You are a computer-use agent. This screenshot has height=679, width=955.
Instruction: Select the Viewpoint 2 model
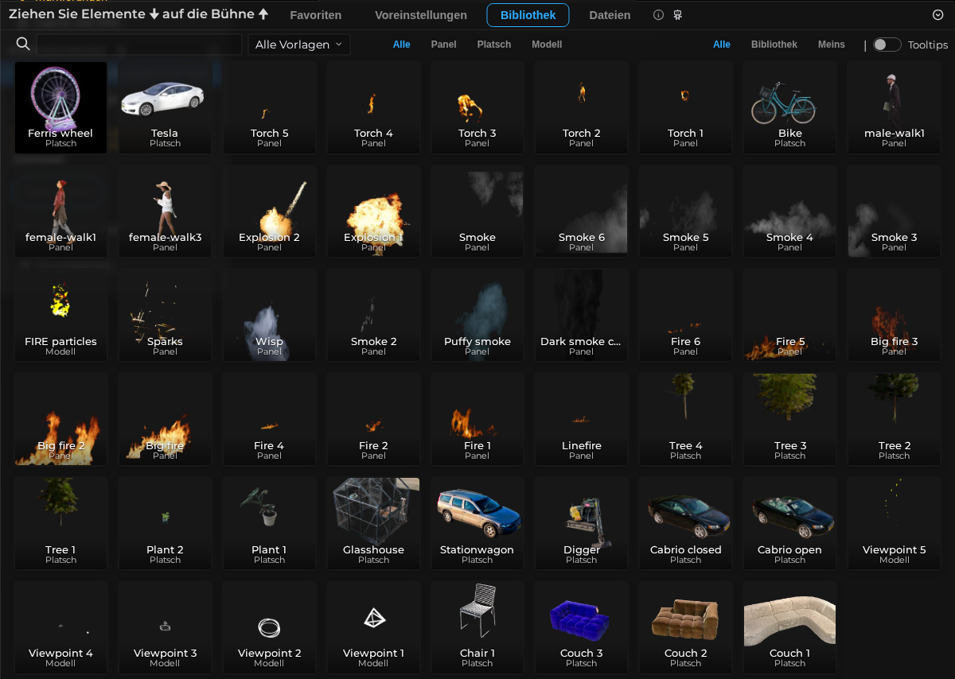[269, 627]
